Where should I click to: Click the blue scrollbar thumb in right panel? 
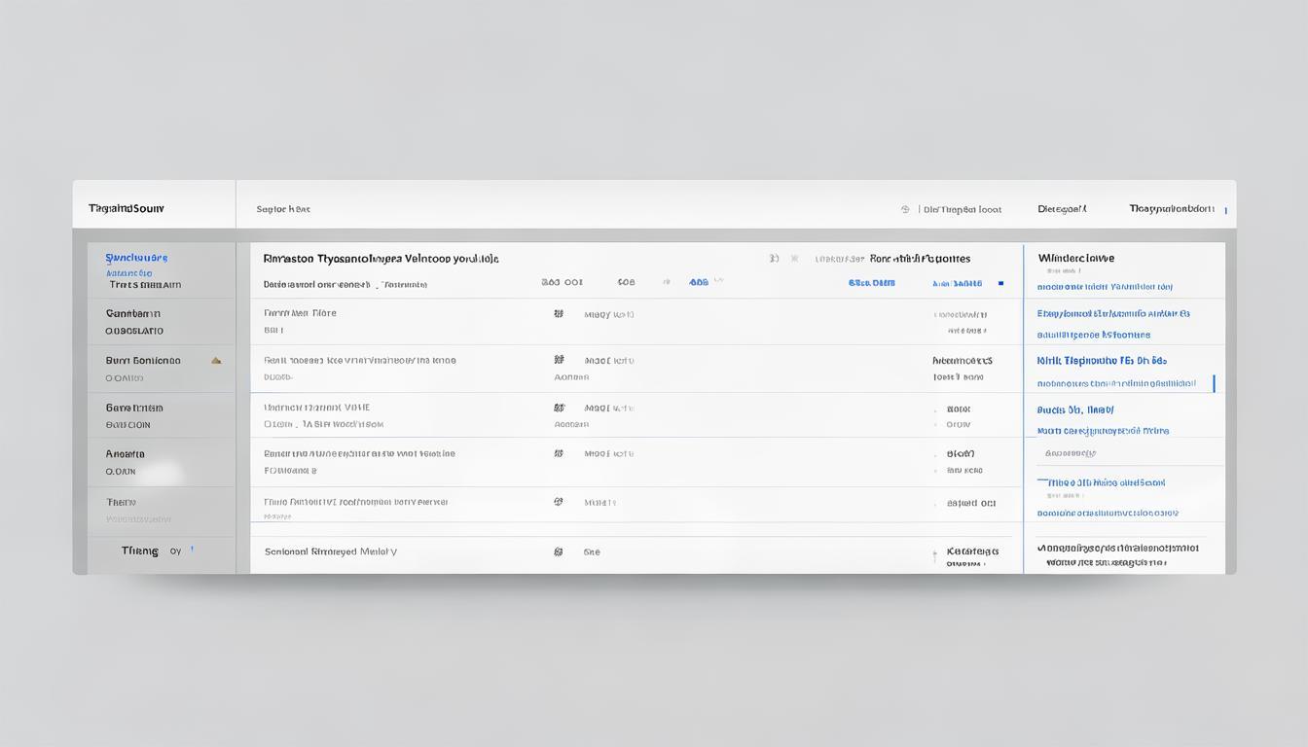[1214, 383]
